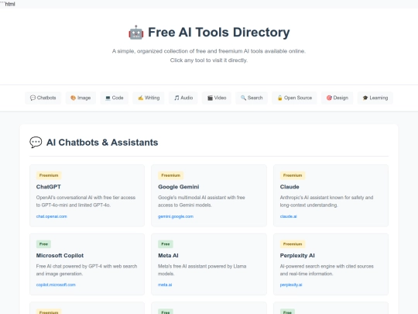The image size is (418, 314).
Task: Open the chat.openai.com link
Action: [51, 216]
